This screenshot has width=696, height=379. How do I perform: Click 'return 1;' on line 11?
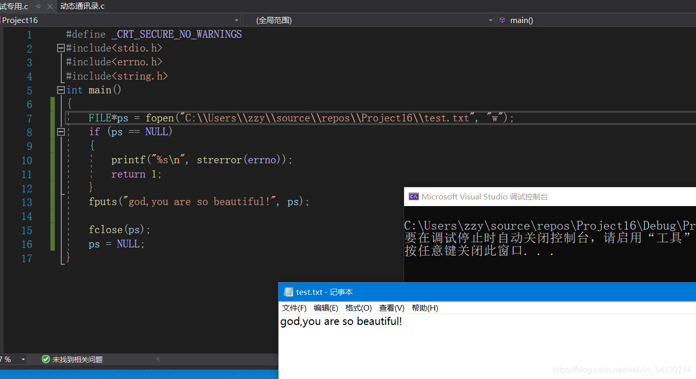click(137, 174)
